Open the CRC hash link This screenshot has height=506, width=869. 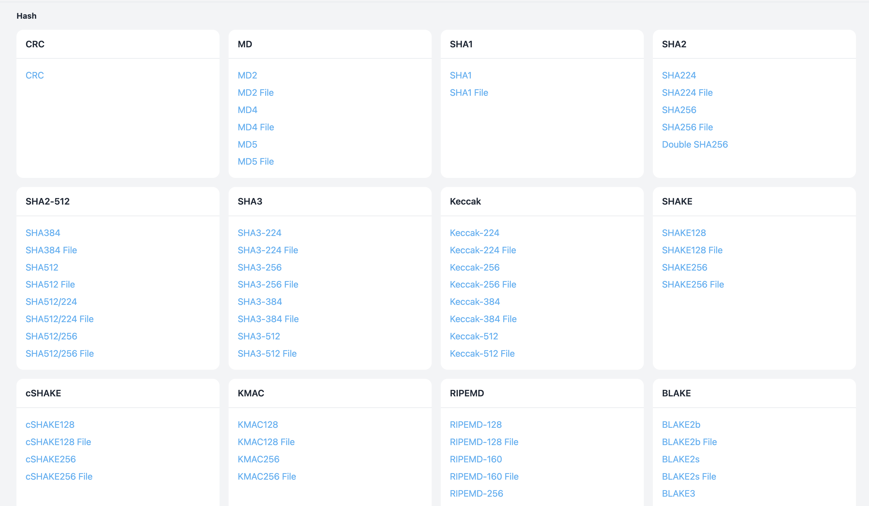(35, 75)
